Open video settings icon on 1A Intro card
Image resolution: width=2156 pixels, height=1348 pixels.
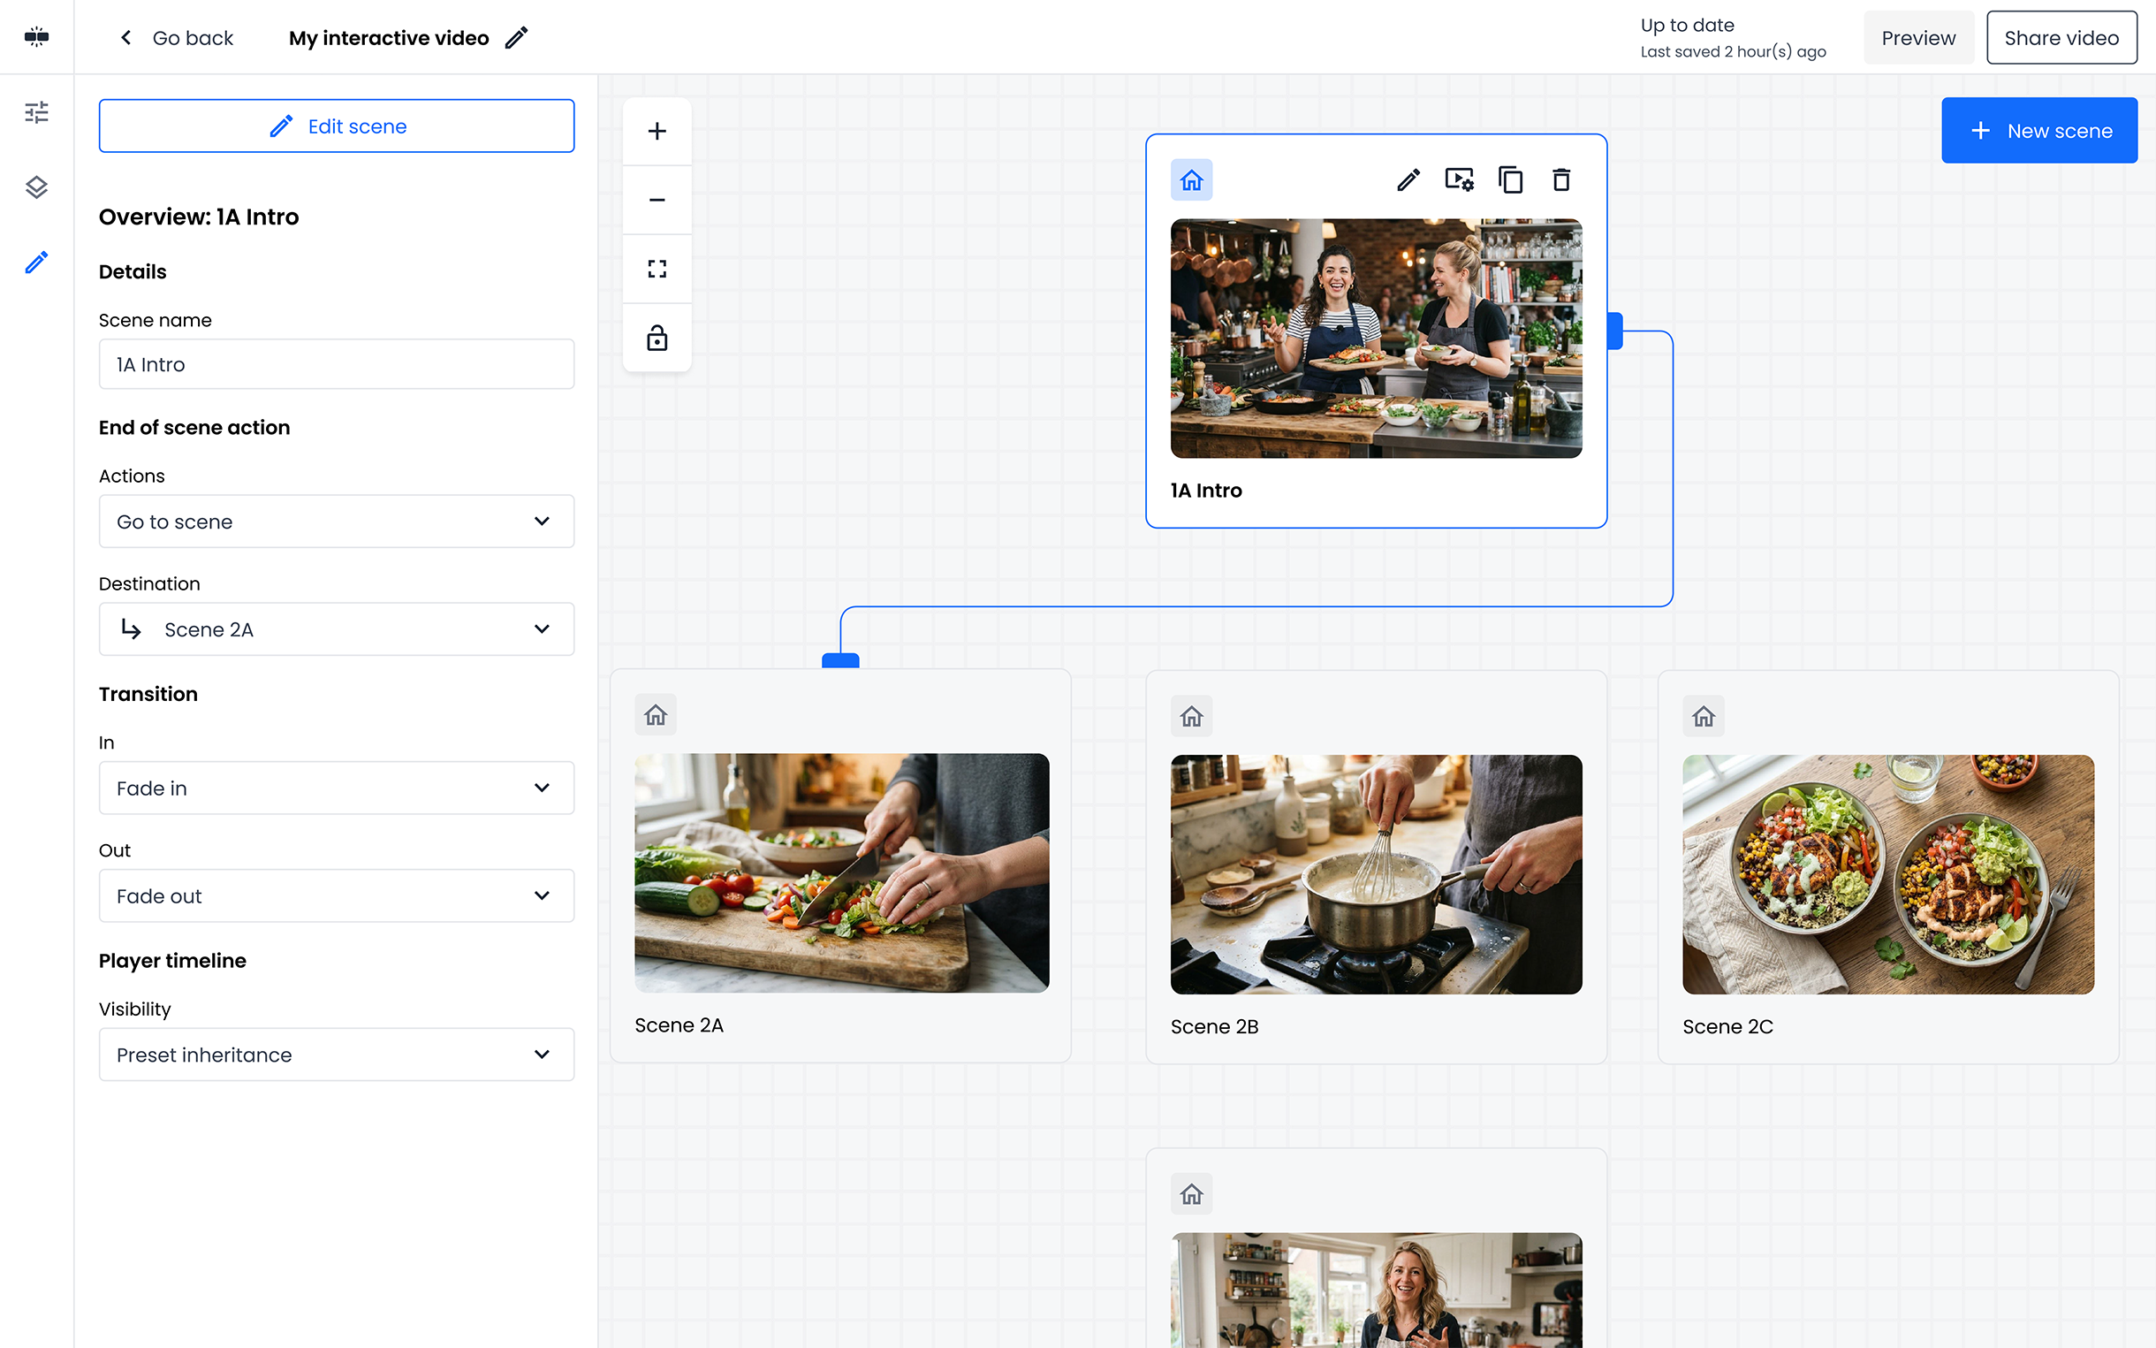pyautogui.click(x=1460, y=180)
